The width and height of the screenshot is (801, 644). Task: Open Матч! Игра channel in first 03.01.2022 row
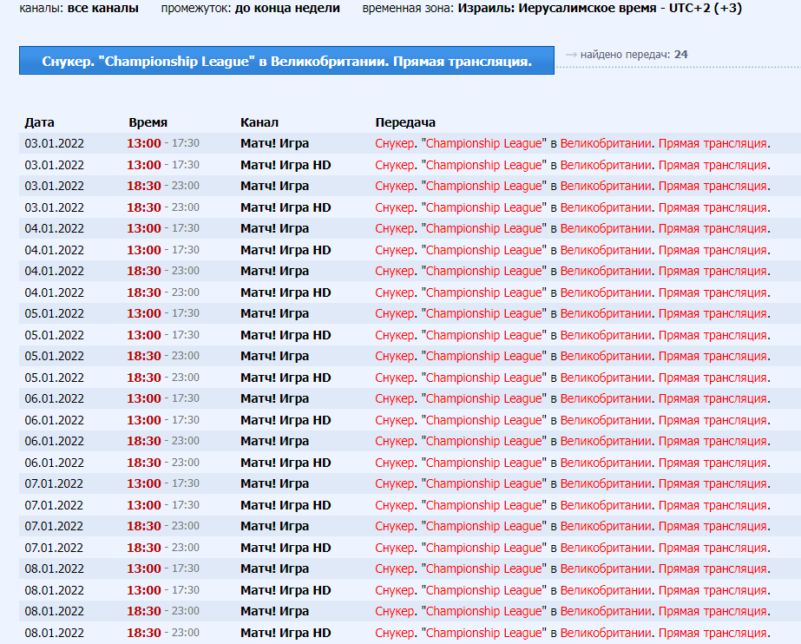pyautogui.click(x=274, y=143)
